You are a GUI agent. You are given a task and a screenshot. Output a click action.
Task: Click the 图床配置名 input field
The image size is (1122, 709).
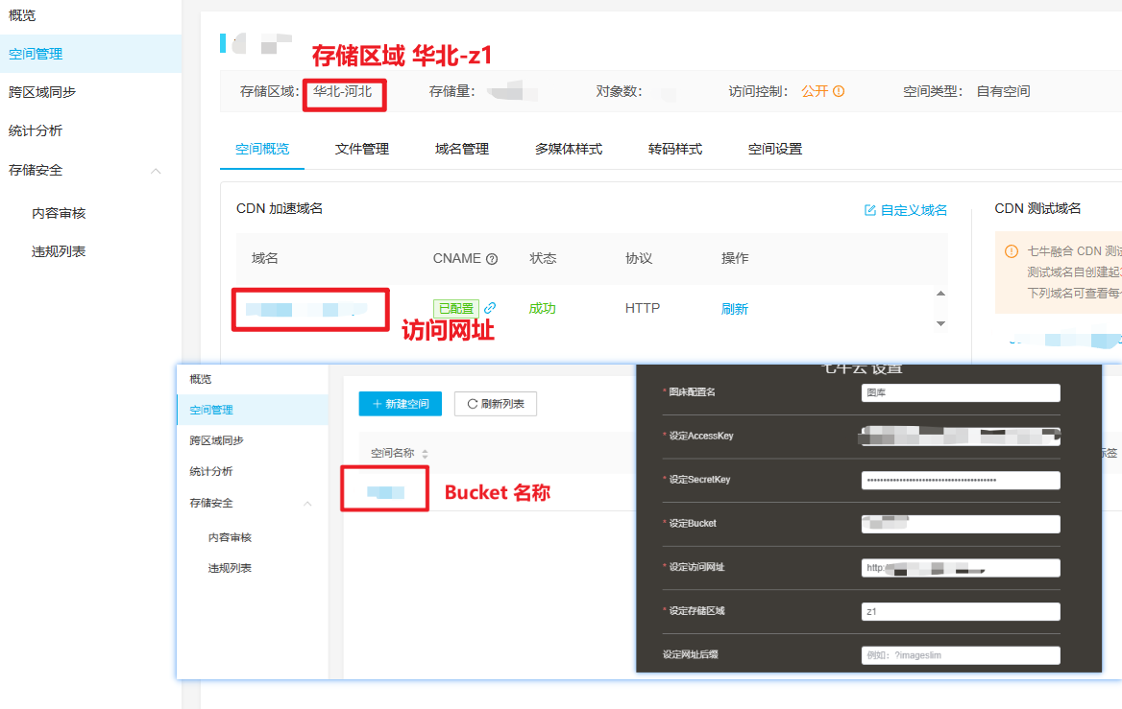click(x=961, y=392)
